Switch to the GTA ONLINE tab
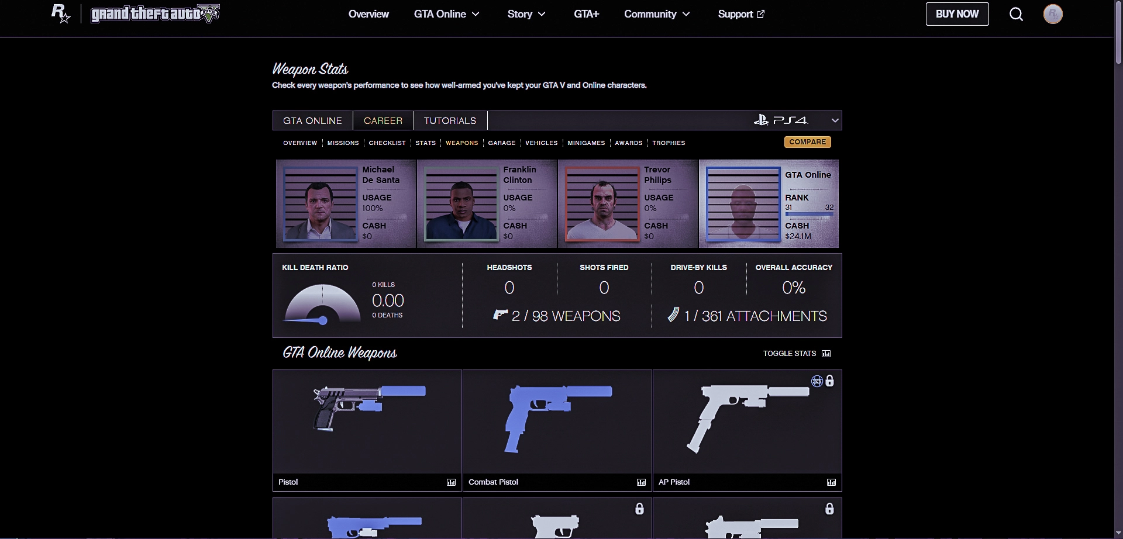The width and height of the screenshot is (1123, 539). click(312, 120)
